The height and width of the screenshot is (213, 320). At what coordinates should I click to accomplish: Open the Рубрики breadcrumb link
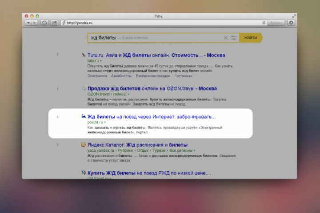[125, 150]
